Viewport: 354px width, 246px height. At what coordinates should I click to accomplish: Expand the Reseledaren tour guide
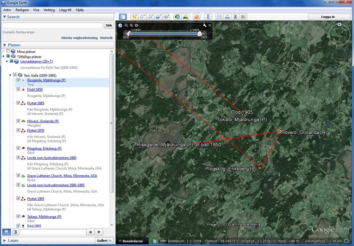[131, 241]
